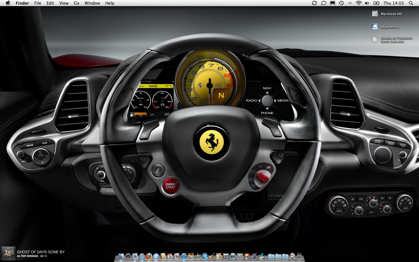419x262 pixels.
Task: Launch Firefox from the Dock
Action: (149, 256)
